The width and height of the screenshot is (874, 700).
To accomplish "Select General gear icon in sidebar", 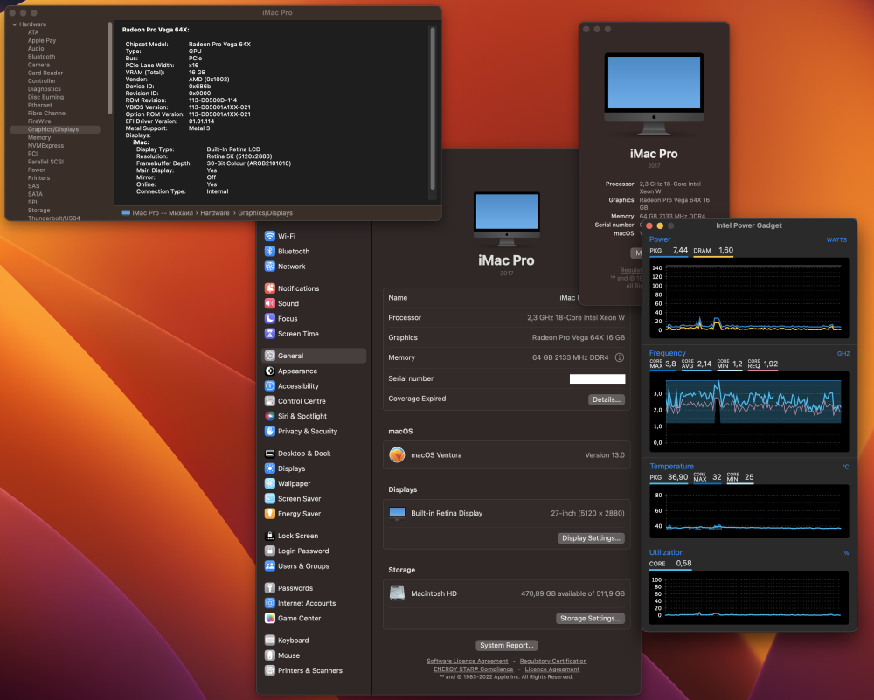I will tap(270, 356).
